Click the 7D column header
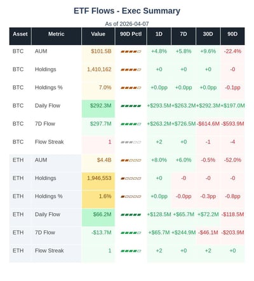 (184, 36)
